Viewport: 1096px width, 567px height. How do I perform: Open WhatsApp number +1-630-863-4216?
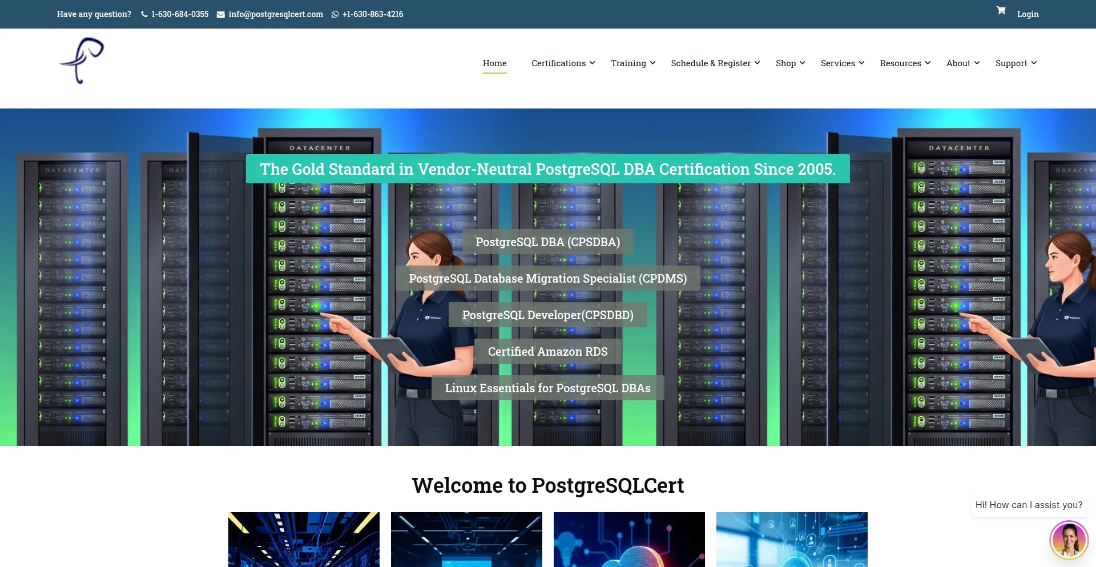(373, 14)
